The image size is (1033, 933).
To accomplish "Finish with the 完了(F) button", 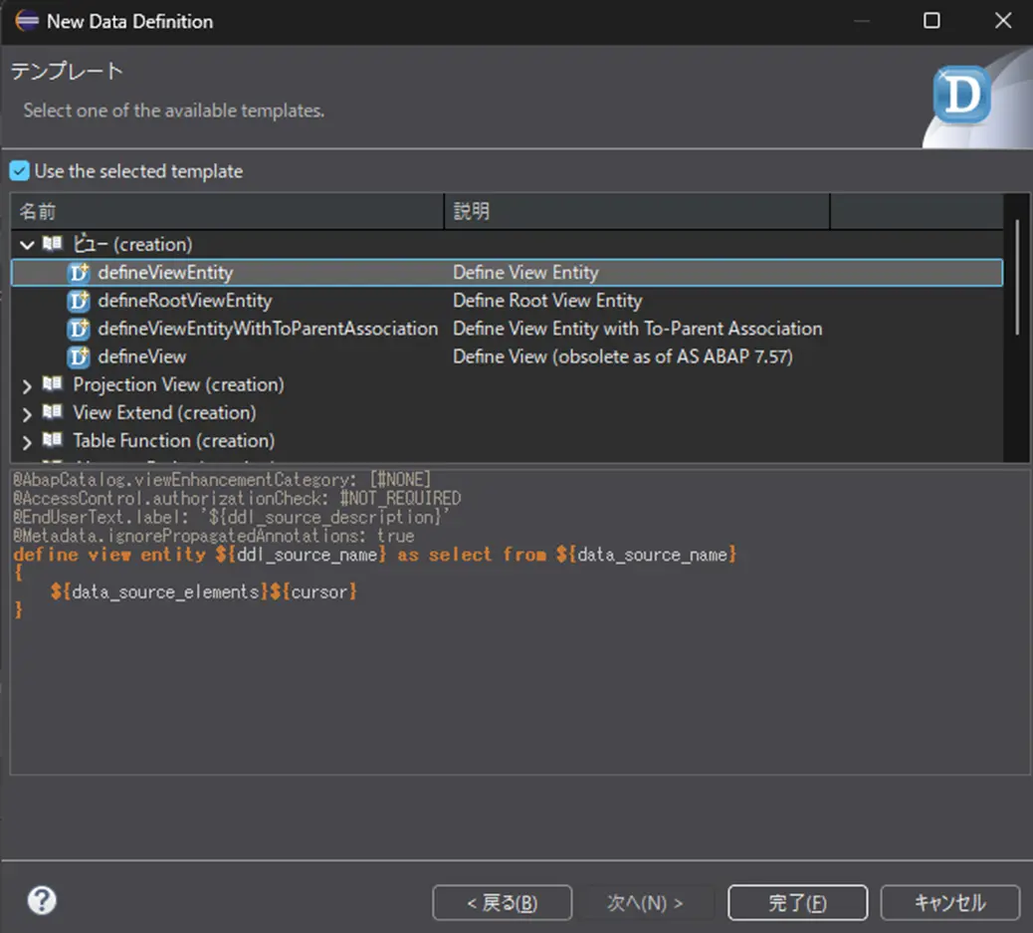I will point(797,902).
